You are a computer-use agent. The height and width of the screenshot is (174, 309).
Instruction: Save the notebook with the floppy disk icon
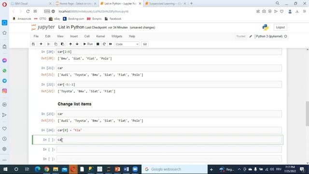33,44
